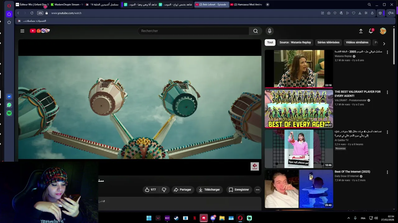Open page translate icon

pos(341,13)
